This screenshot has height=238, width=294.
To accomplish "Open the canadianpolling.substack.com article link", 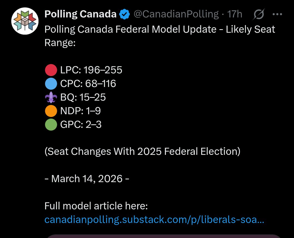I will coord(154,220).
